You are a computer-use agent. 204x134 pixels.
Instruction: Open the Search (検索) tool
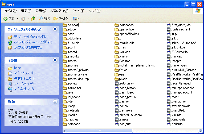45,19
